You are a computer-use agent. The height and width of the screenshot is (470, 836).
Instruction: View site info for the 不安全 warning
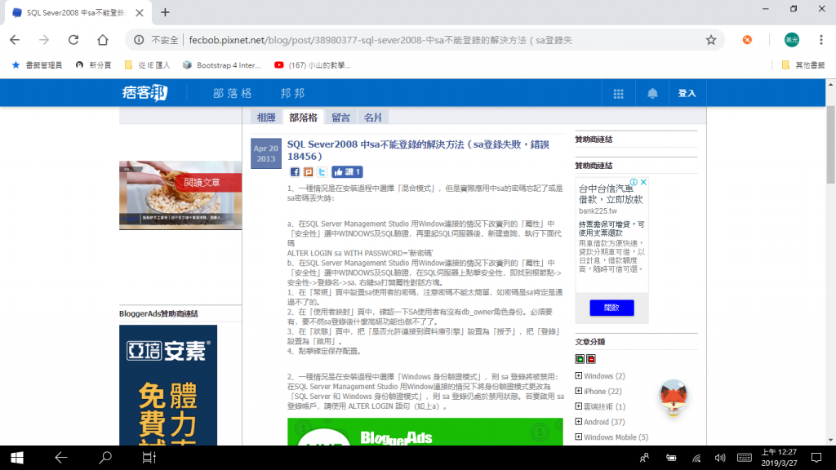tap(139, 40)
